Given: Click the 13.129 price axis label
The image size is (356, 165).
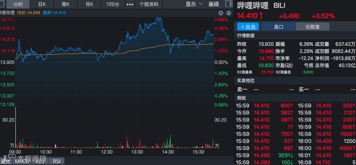Looking at the screenshot, I should (x=7, y=104).
